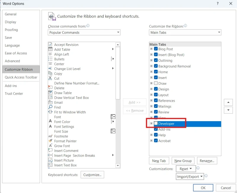
Task: Open the Reset customizations dropdown
Action: (x=186, y=169)
